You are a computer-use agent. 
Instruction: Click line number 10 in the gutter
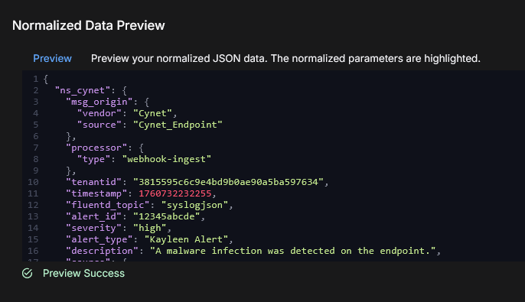pos(33,182)
